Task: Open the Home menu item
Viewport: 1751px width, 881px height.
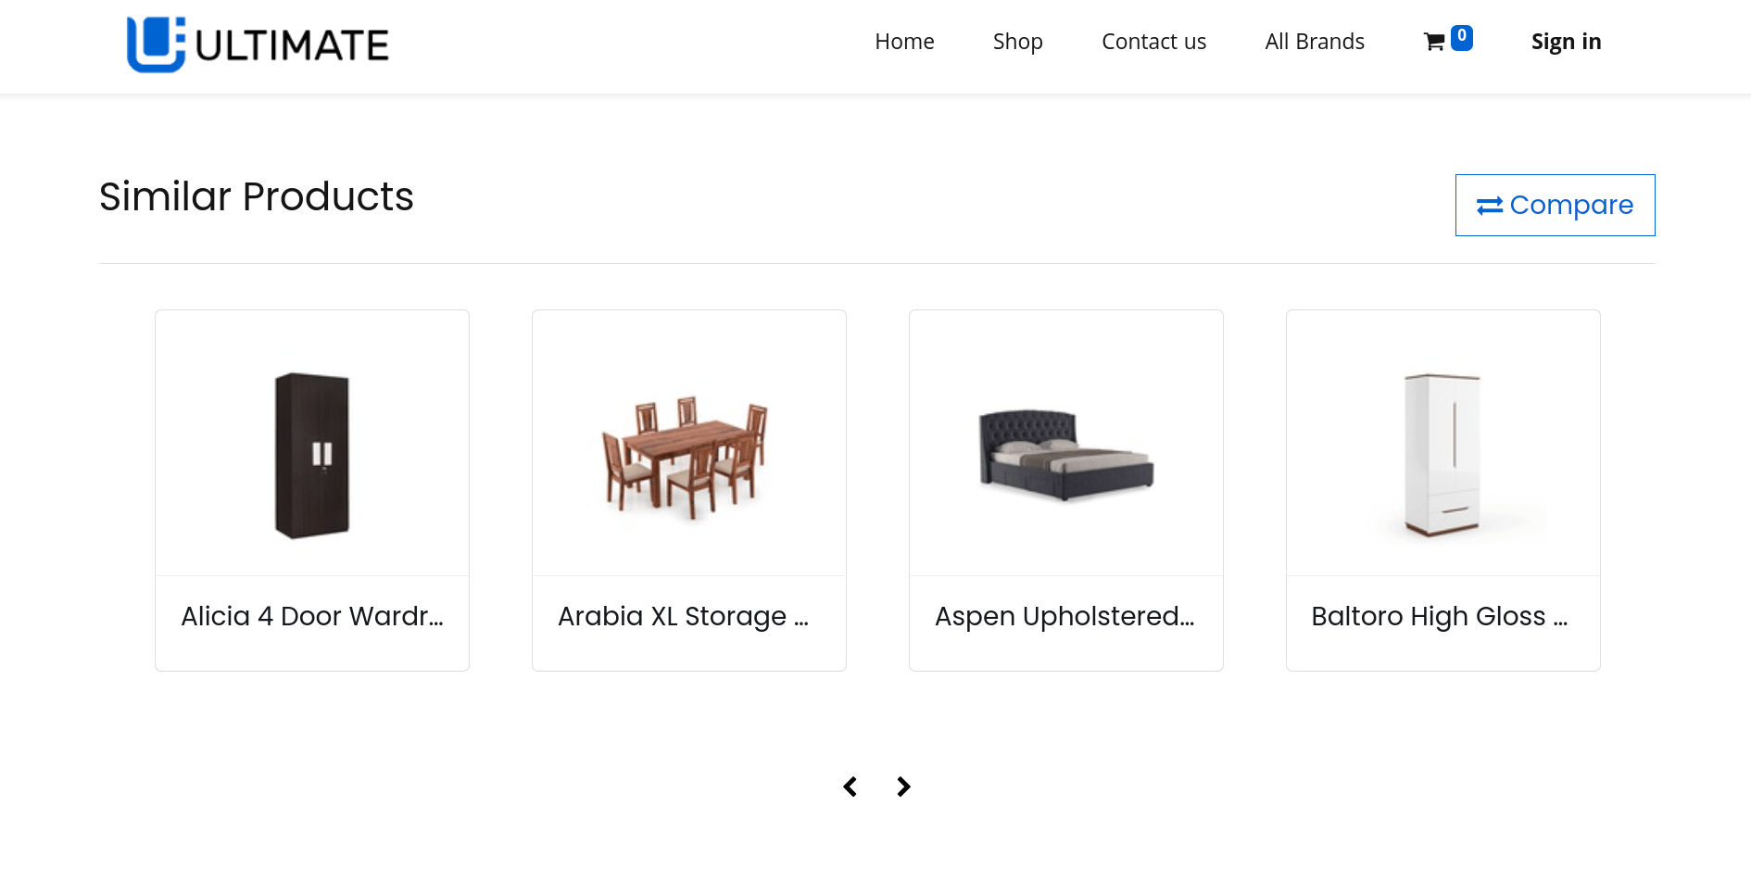Action: 904,42
